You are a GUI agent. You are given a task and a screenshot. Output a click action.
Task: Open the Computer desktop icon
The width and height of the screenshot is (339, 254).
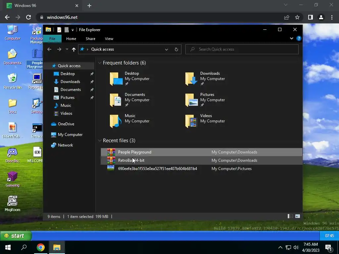[12, 33]
